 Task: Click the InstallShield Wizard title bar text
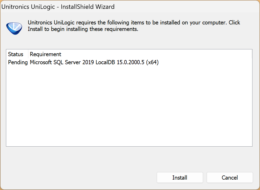(88, 7)
